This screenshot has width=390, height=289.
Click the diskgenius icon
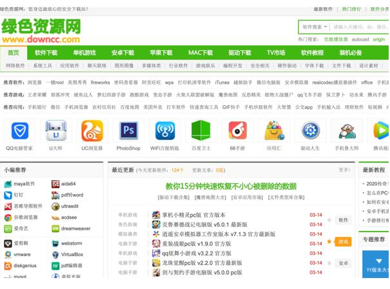(x=8, y=266)
